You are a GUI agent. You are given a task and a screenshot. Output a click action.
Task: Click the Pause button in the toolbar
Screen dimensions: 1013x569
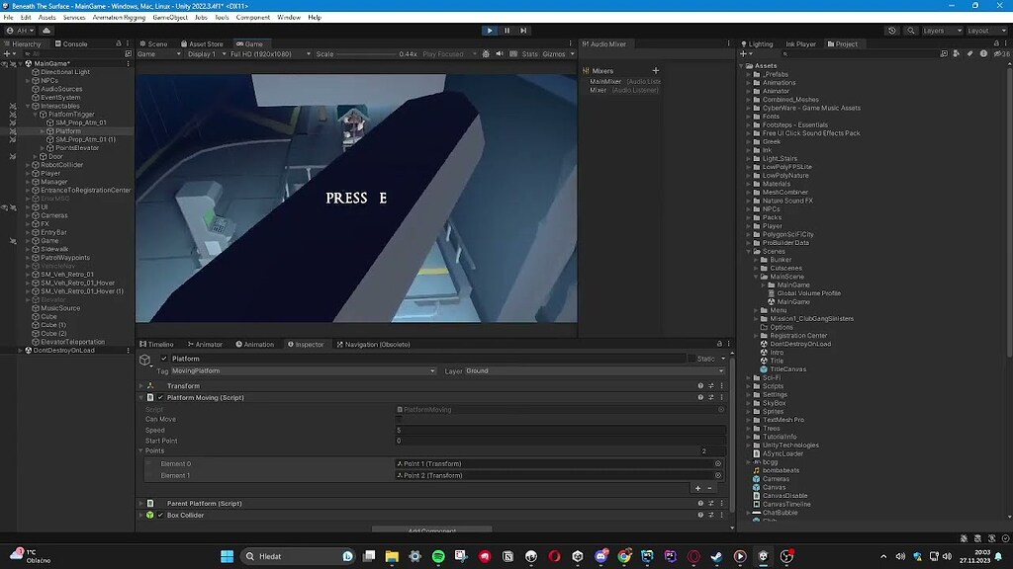coord(506,31)
